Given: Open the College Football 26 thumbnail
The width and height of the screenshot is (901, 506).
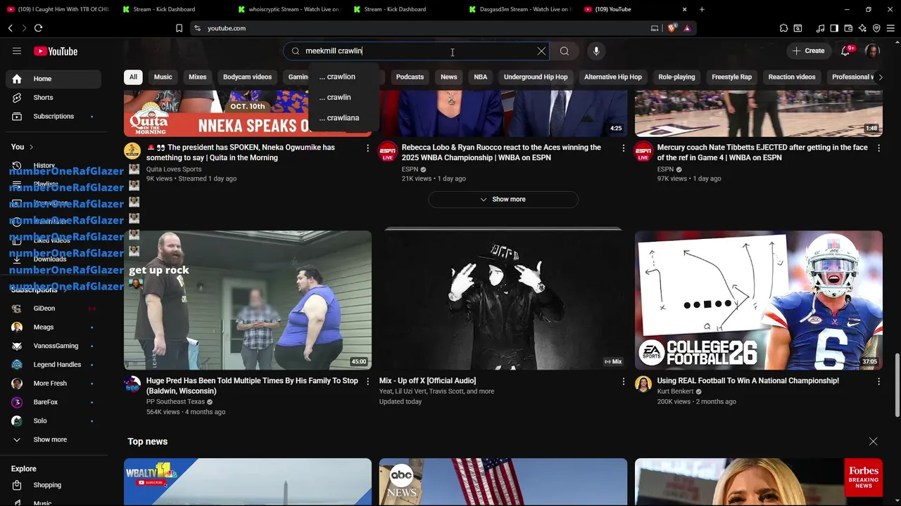Looking at the screenshot, I should click(759, 300).
